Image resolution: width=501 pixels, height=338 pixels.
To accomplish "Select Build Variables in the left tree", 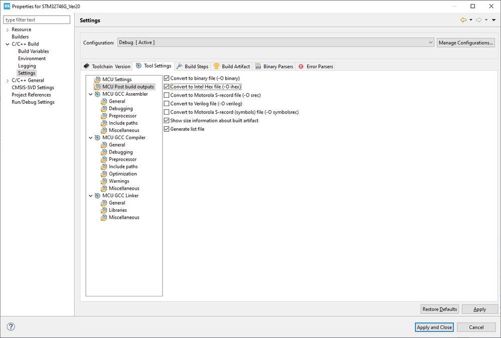I will click(34, 51).
